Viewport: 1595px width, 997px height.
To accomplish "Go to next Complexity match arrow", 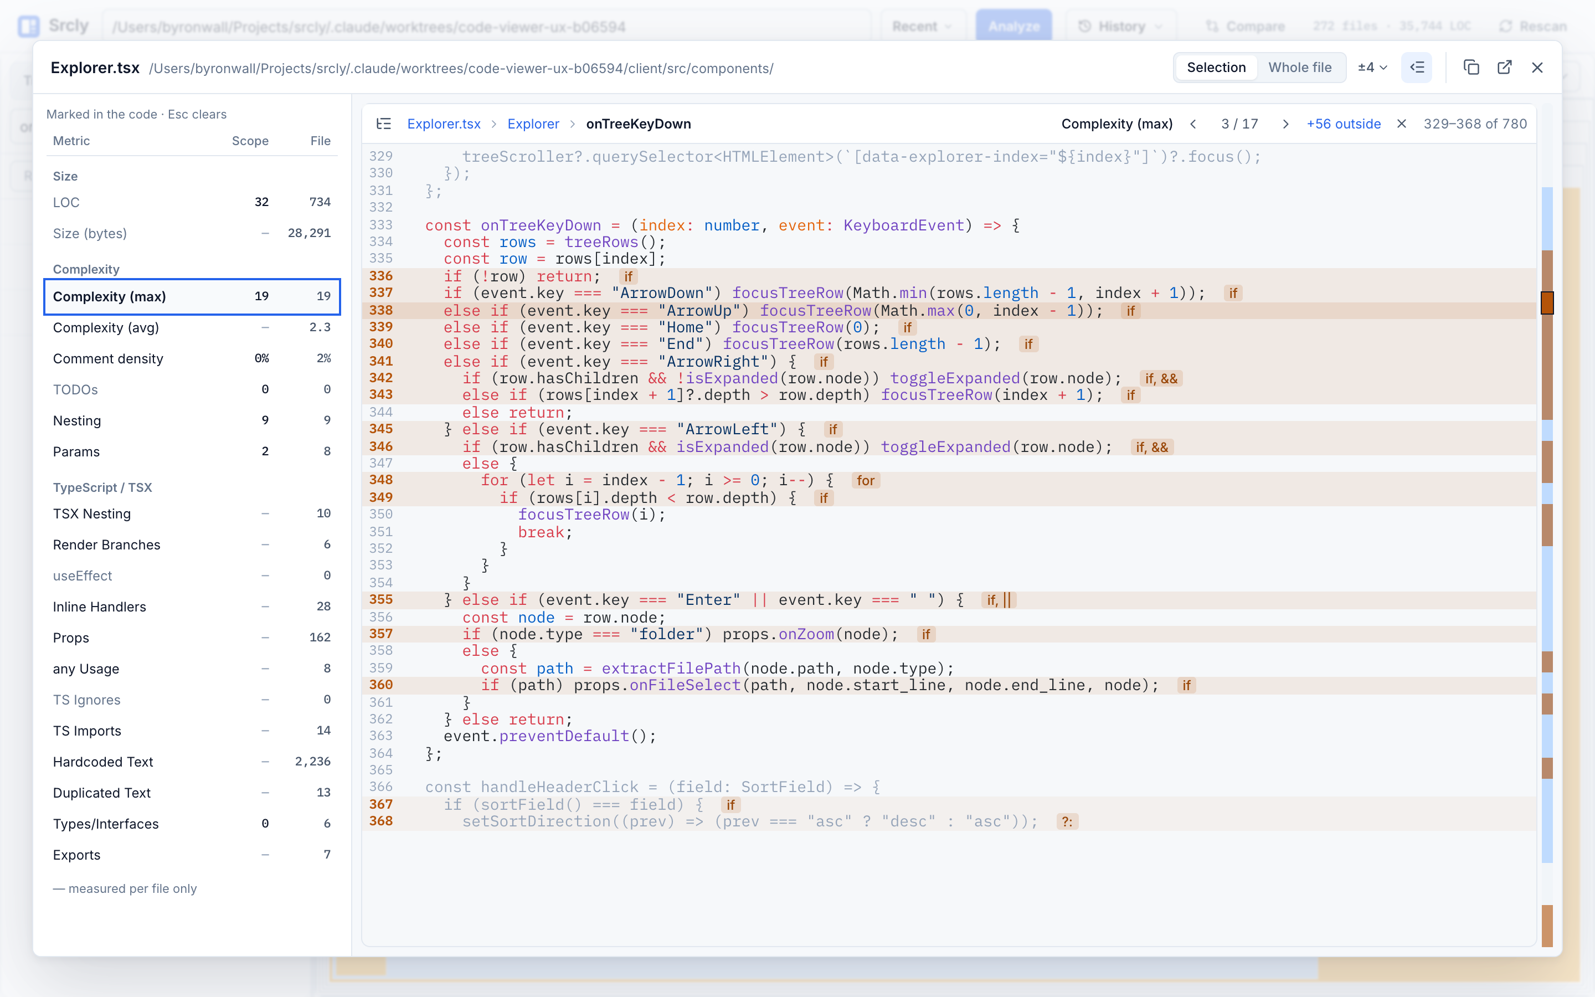I will 1284,124.
